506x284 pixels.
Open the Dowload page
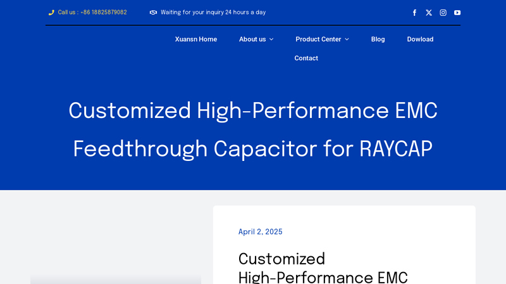(x=420, y=39)
